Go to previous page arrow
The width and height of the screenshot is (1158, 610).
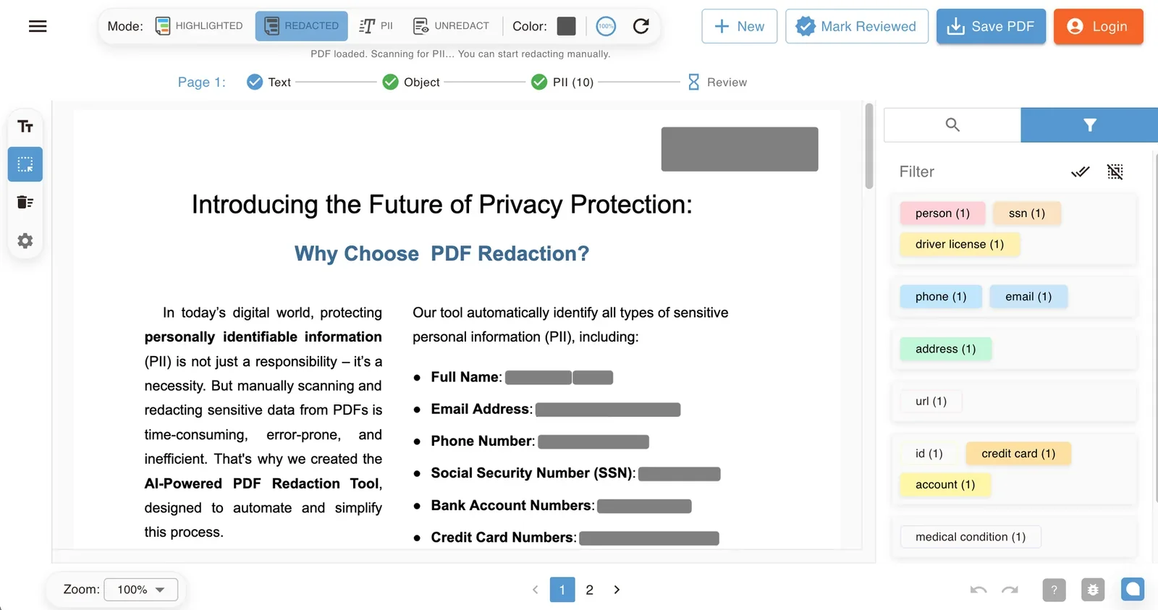point(536,590)
